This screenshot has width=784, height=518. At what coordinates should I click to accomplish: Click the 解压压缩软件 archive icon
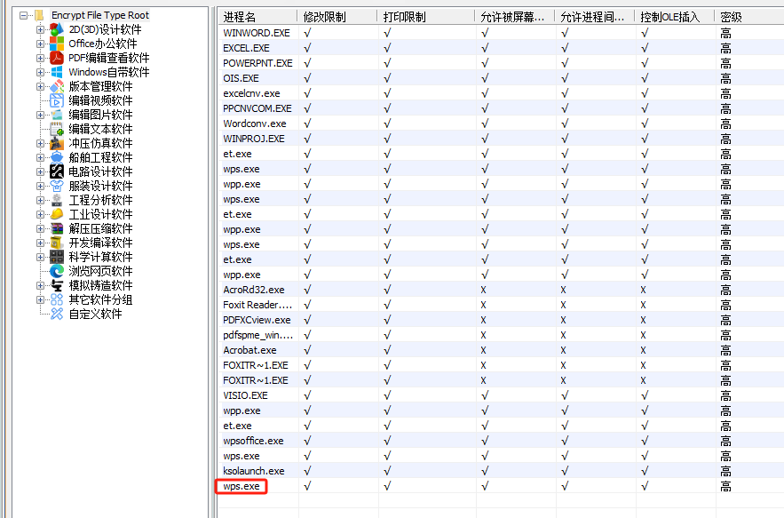[x=57, y=228]
